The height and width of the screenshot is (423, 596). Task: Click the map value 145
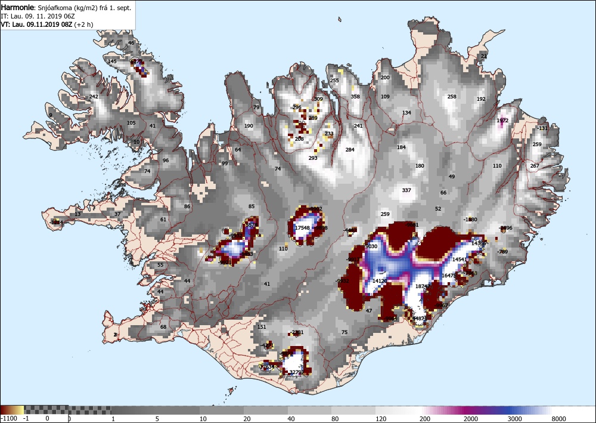[112, 61]
